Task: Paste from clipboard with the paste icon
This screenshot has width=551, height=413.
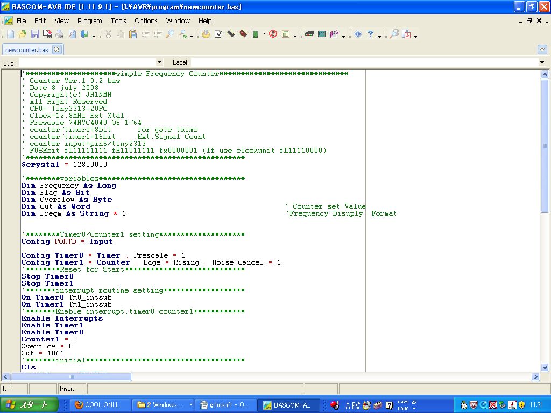Action: tap(133, 34)
